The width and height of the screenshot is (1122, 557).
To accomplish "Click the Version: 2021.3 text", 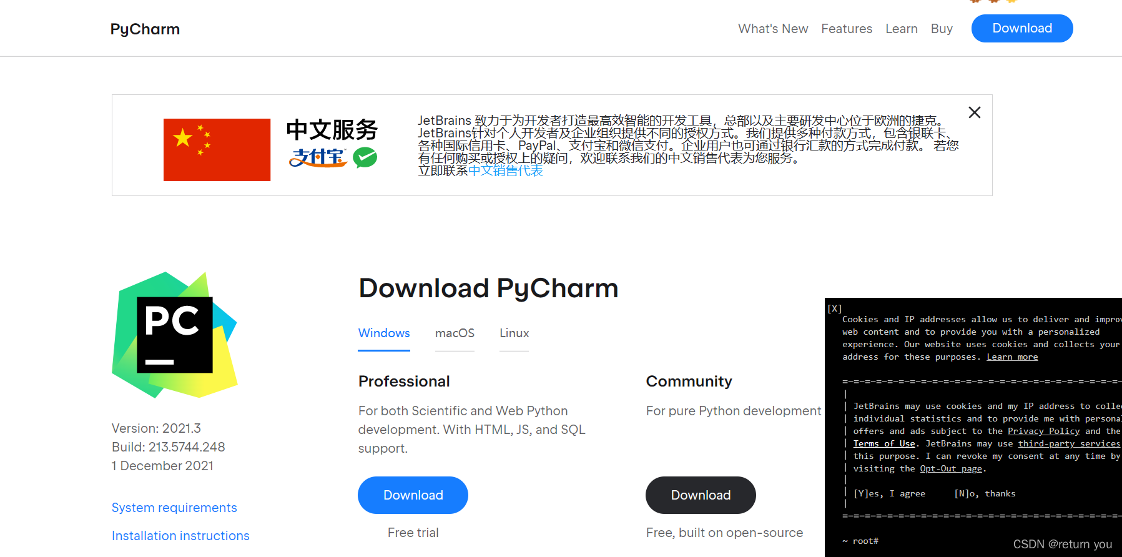I will pos(156,428).
